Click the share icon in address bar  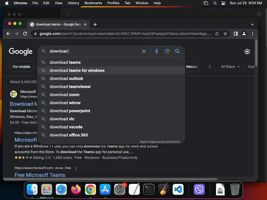point(217,34)
